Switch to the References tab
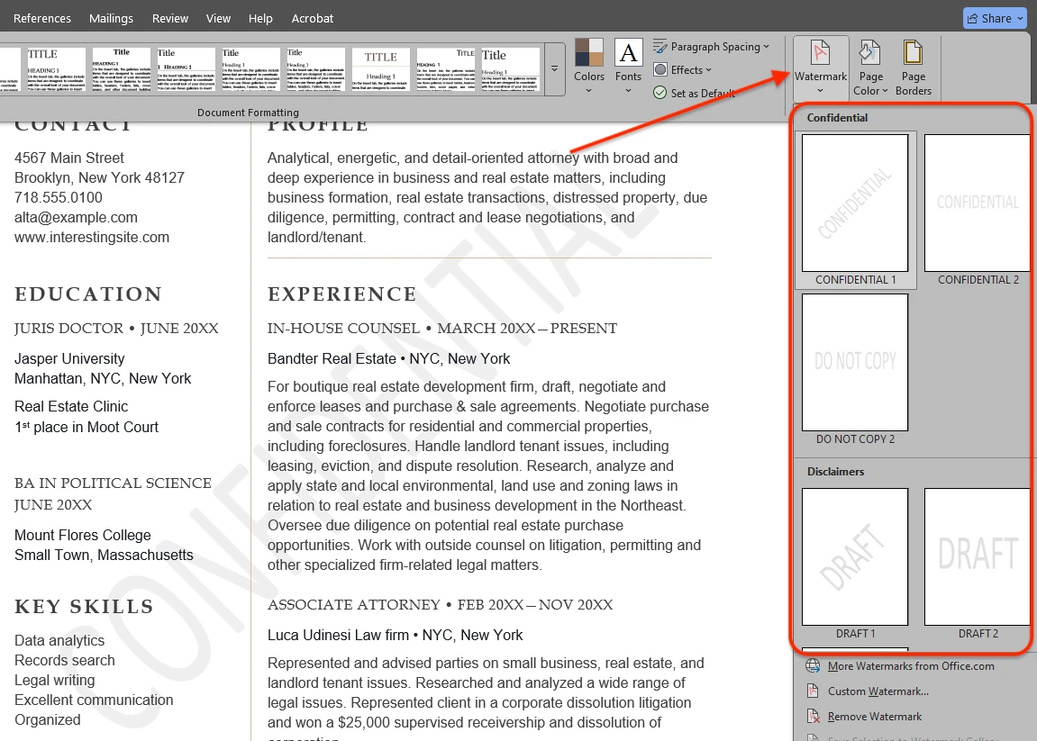This screenshot has width=1037, height=741. pyautogui.click(x=42, y=18)
